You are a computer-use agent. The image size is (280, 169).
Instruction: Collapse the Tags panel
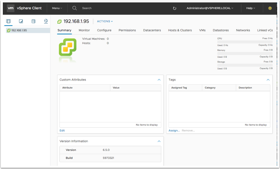268,80
